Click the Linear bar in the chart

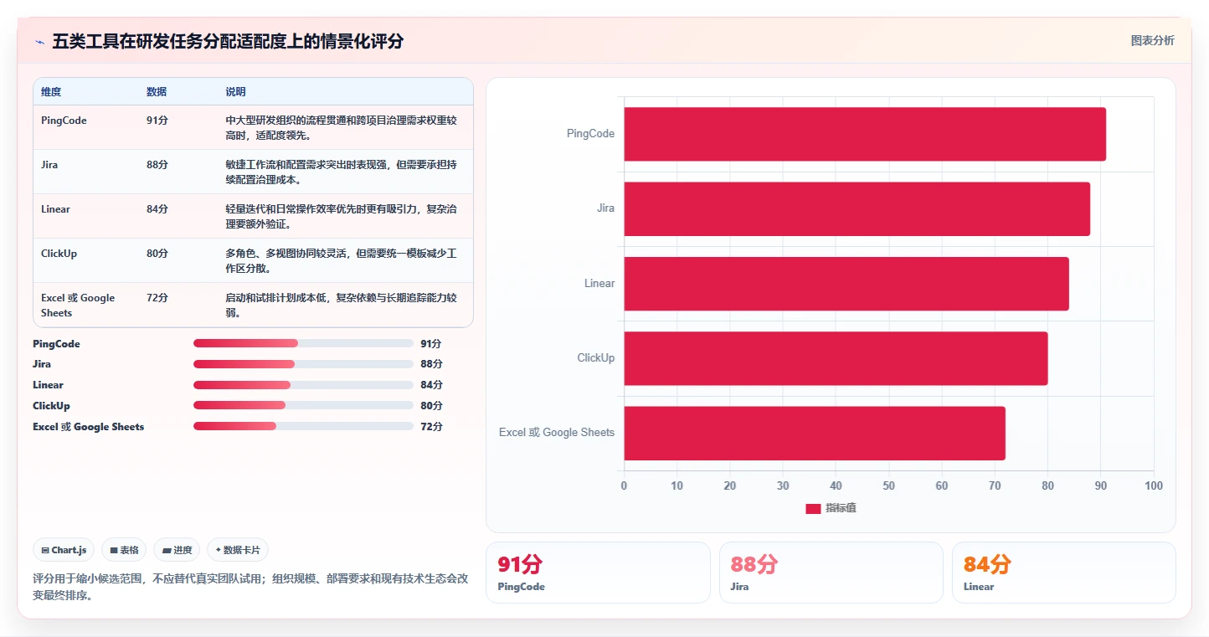846,283
